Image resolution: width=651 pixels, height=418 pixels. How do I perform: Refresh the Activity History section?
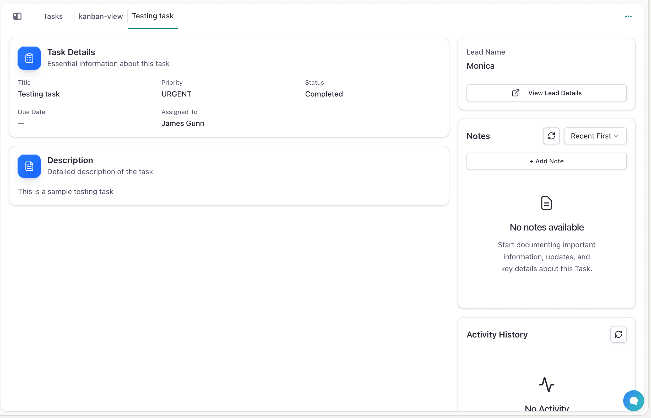coord(618,334)
